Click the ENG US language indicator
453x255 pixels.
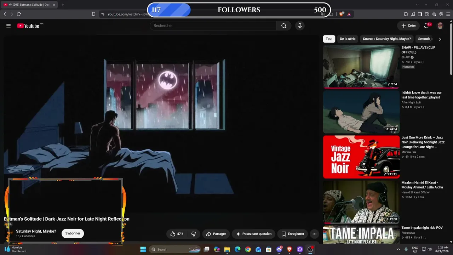[415, 249]
